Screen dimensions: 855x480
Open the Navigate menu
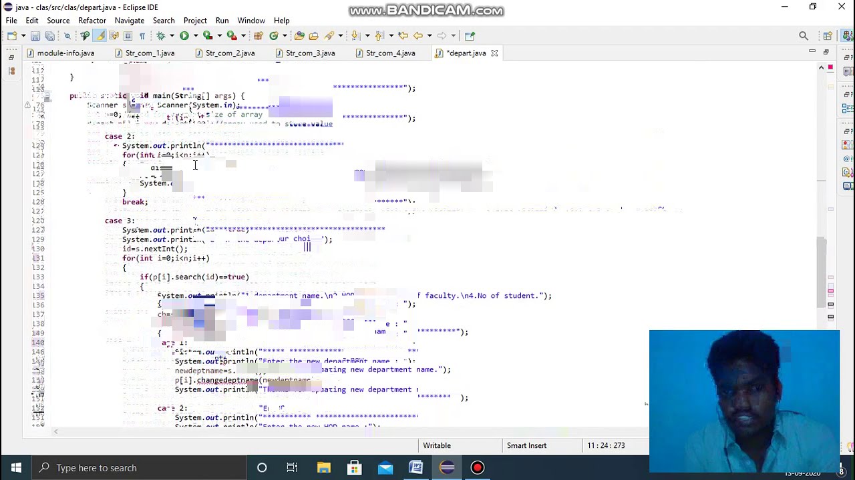tap(129, 21)
